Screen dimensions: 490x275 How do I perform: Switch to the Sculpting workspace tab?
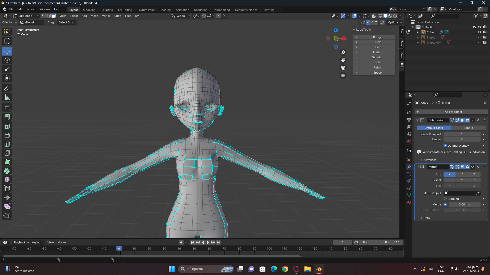pos(106,10)
